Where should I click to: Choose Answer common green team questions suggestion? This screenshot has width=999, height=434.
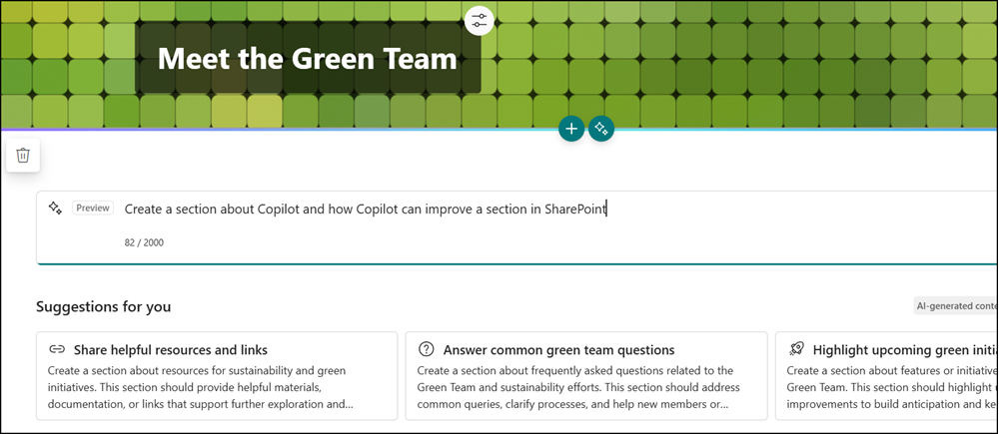click(x=558, y=350)
